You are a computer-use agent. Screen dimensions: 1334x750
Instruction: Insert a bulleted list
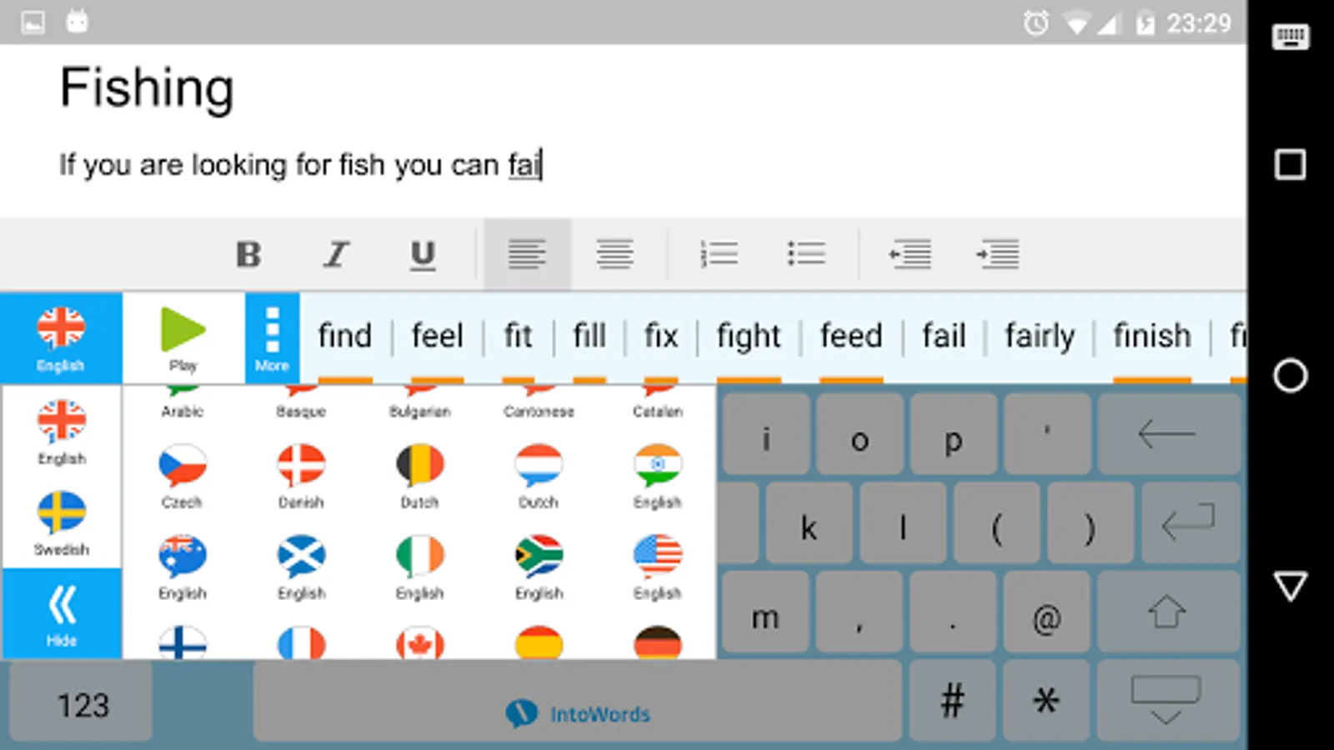coord(806,254)
